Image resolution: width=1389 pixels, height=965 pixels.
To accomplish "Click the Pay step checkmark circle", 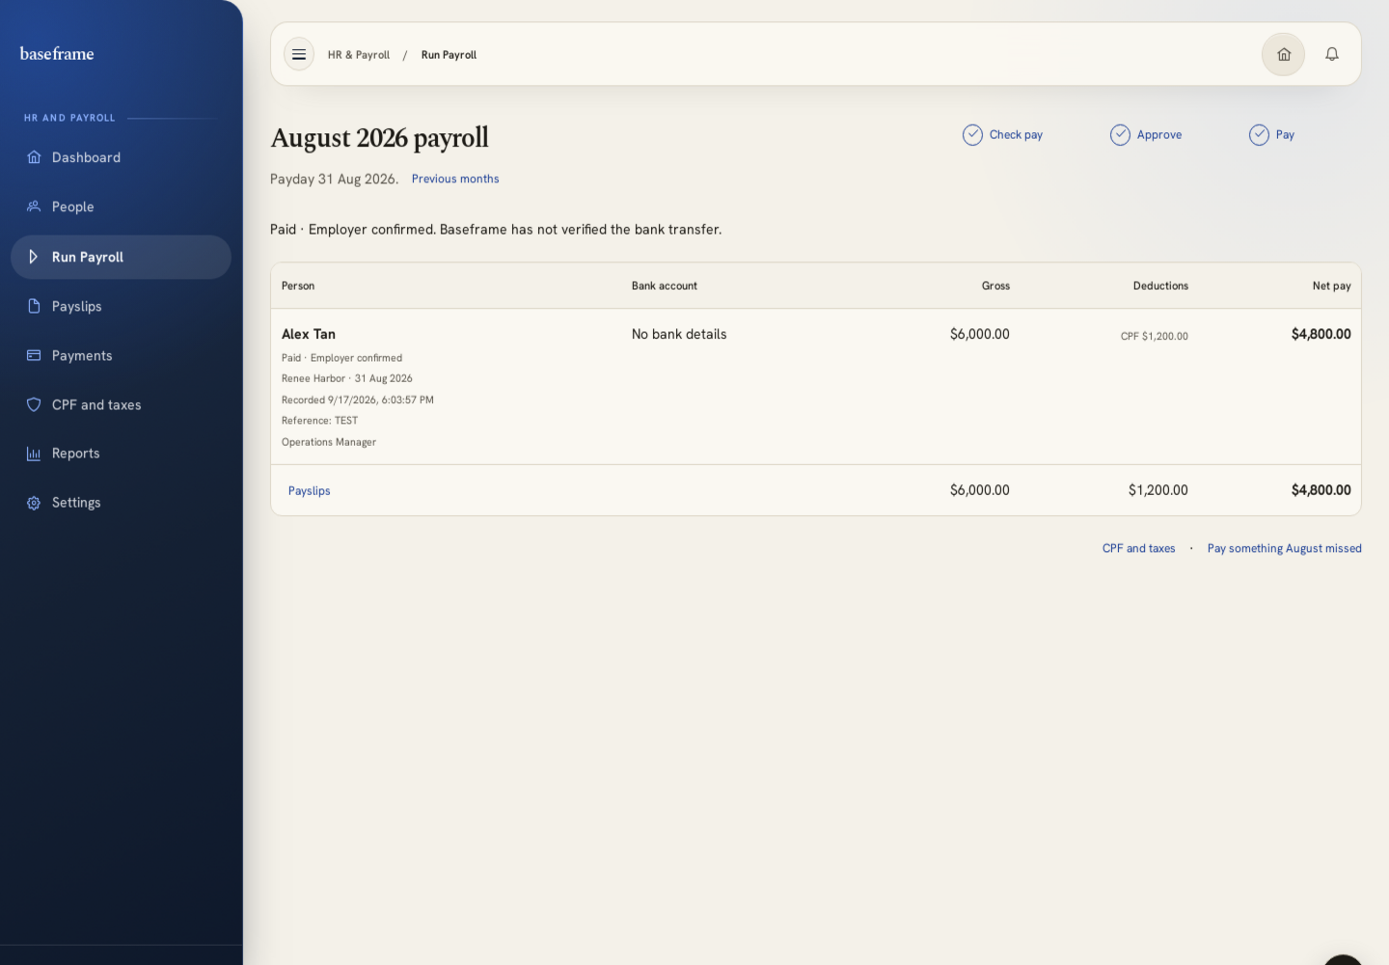I will [1259, 135].
